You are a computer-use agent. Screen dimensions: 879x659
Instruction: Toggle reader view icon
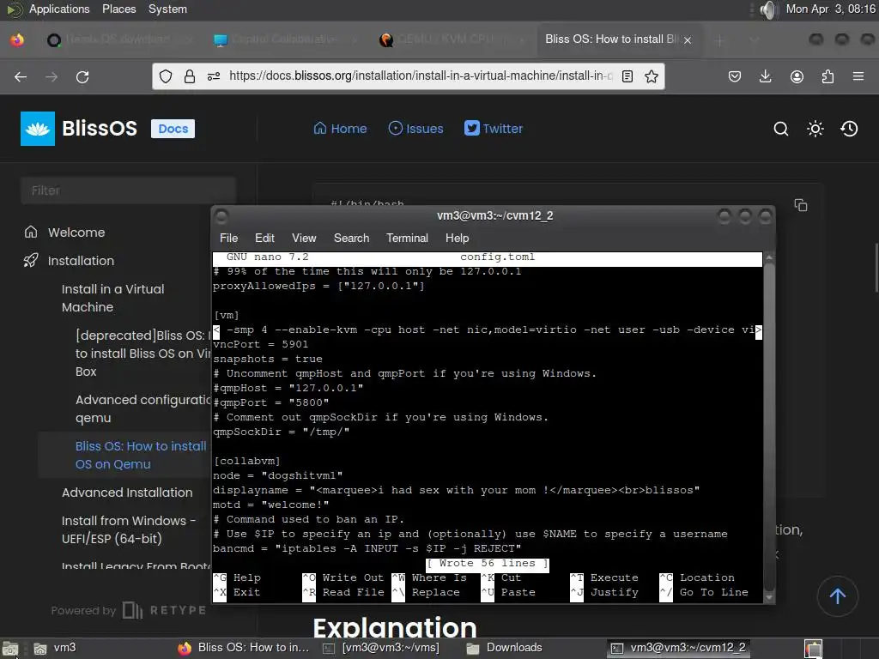pyautogui.click(x=627, y=76)
